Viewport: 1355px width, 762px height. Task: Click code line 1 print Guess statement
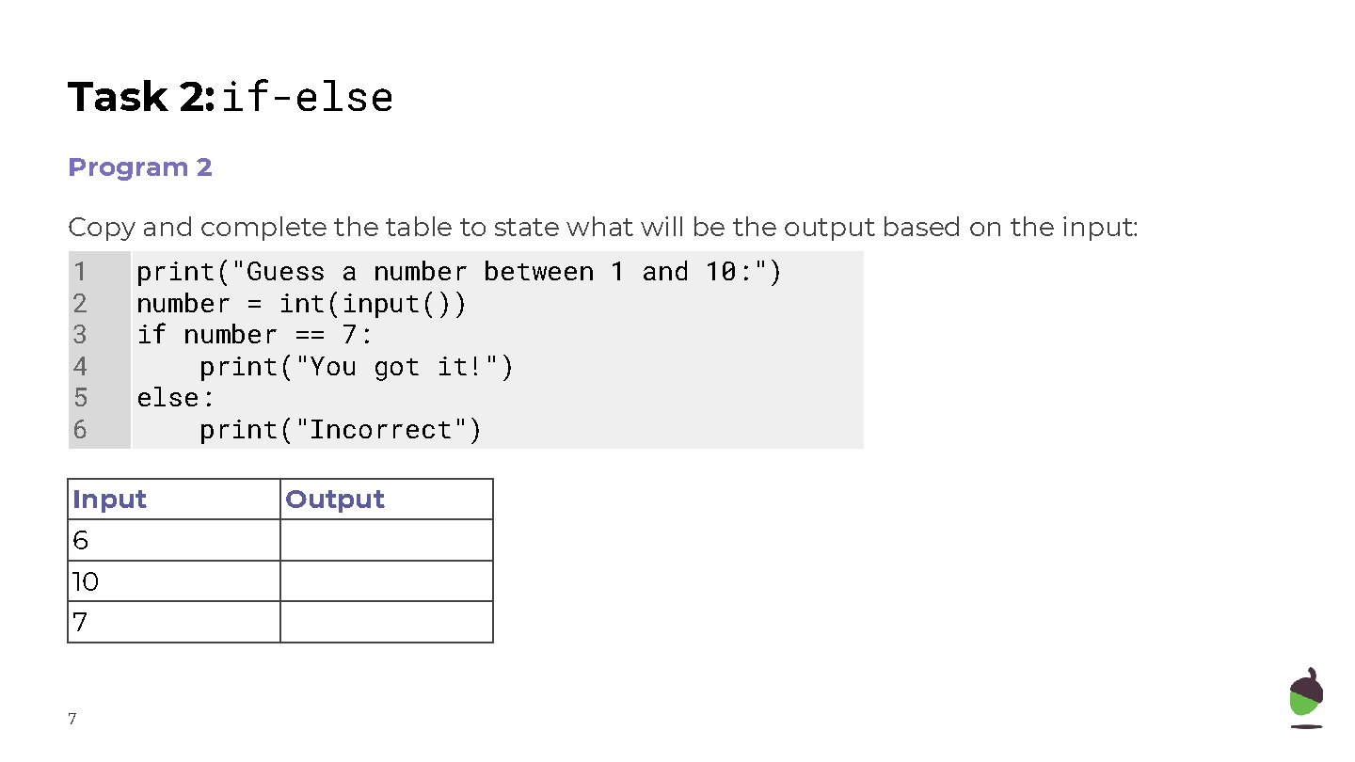pyautogui.click(x=459, y=272)
